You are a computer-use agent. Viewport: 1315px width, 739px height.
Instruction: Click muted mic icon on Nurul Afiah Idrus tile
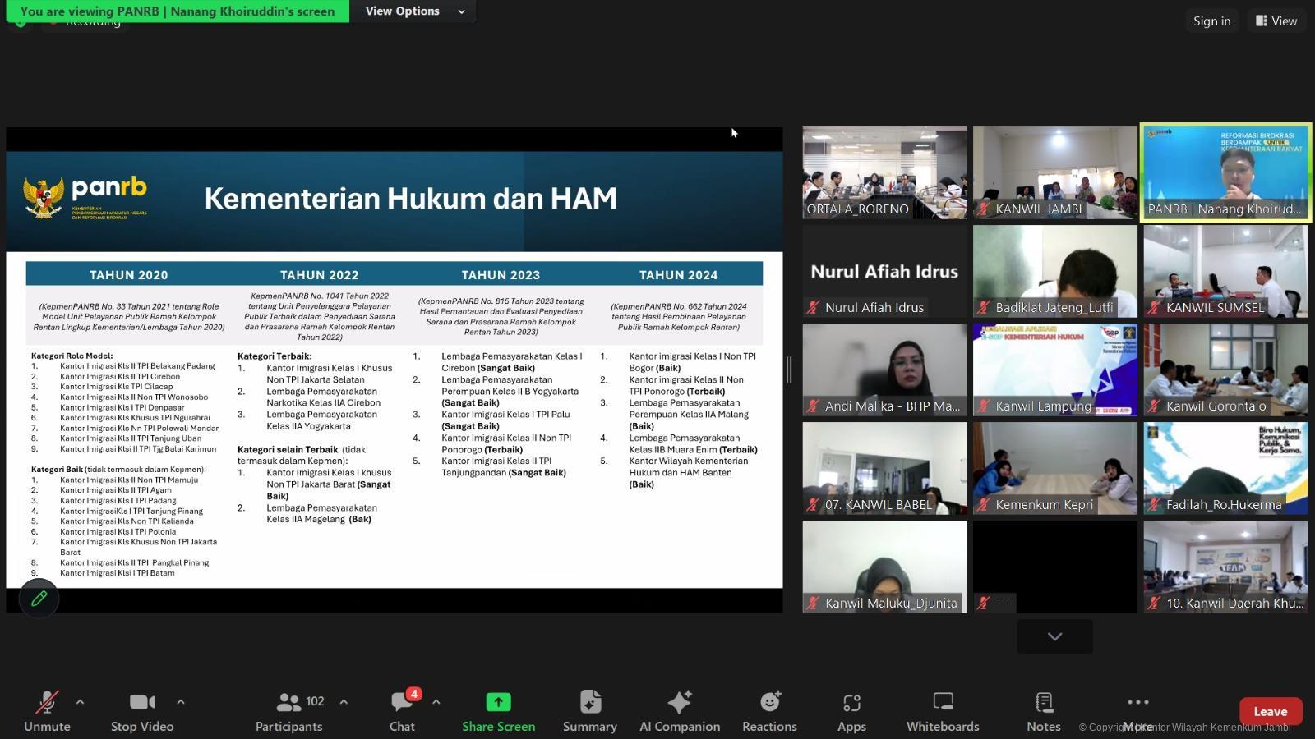pos(814,308)
